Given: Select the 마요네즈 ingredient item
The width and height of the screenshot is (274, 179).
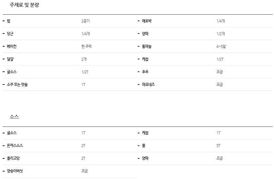Looking at the screenshot, I should click(148, 84).
